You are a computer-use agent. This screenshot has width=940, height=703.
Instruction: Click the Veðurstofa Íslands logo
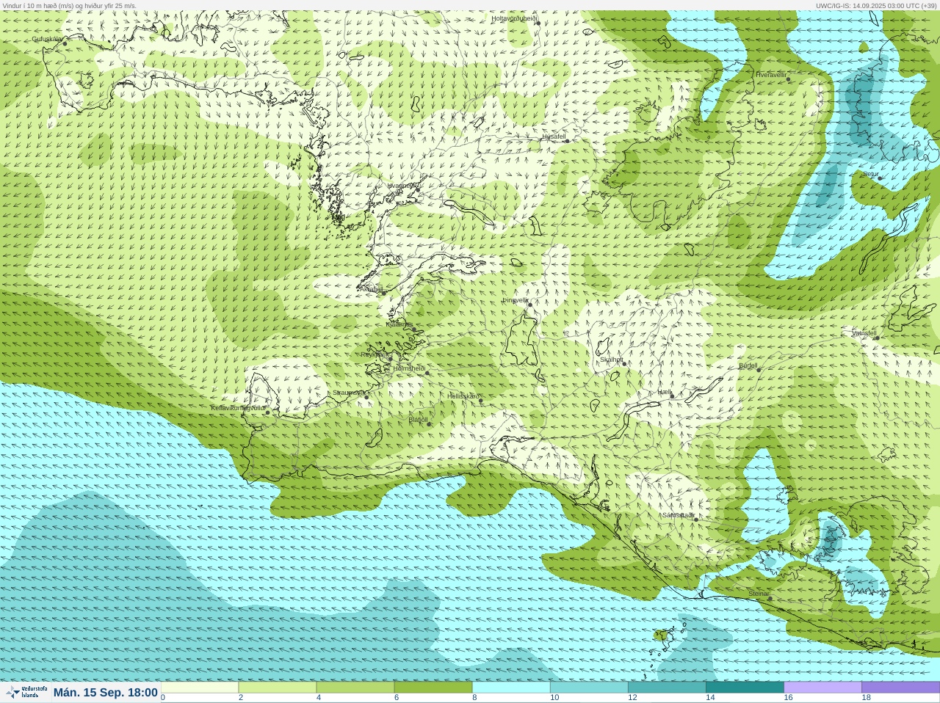26,692
